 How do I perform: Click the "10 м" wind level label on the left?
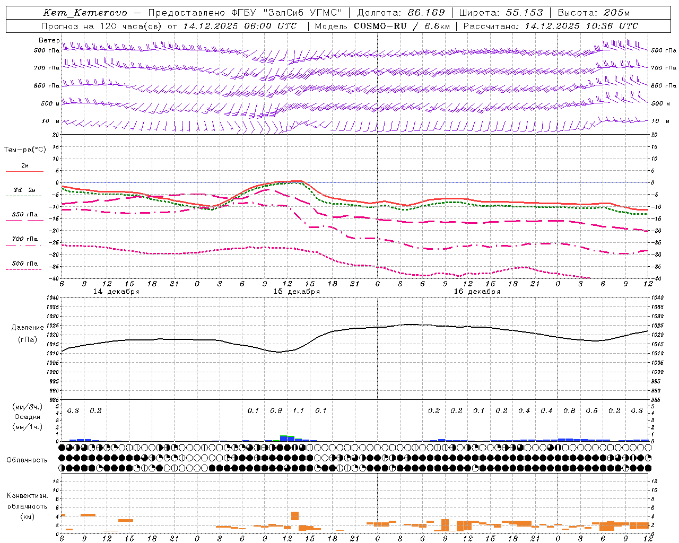tap(51, 121)
